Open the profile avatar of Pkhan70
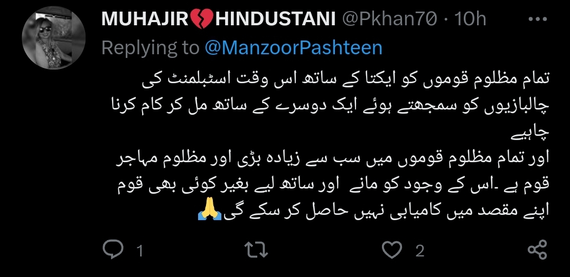Viewport: 570px width, 277px height. (x=53, y=38)
